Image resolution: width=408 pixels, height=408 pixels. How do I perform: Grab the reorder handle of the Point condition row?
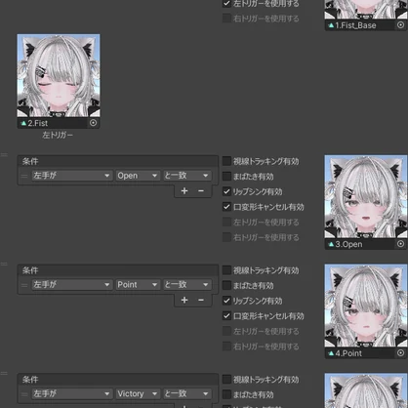click(24, 285)
